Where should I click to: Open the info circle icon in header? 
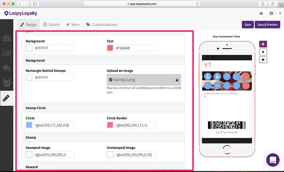(x=271, y=13)
